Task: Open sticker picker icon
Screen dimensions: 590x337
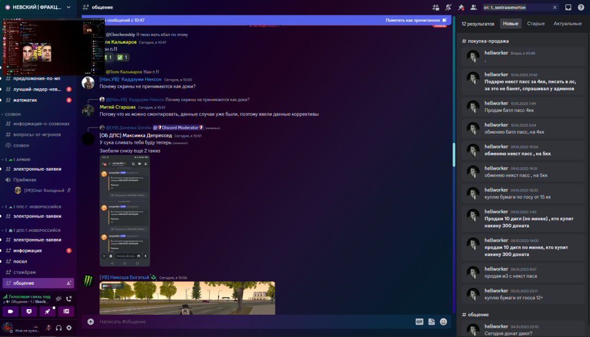Action: [432, 322]
